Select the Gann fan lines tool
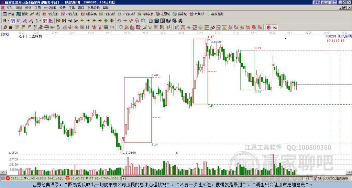 (126, 27)
